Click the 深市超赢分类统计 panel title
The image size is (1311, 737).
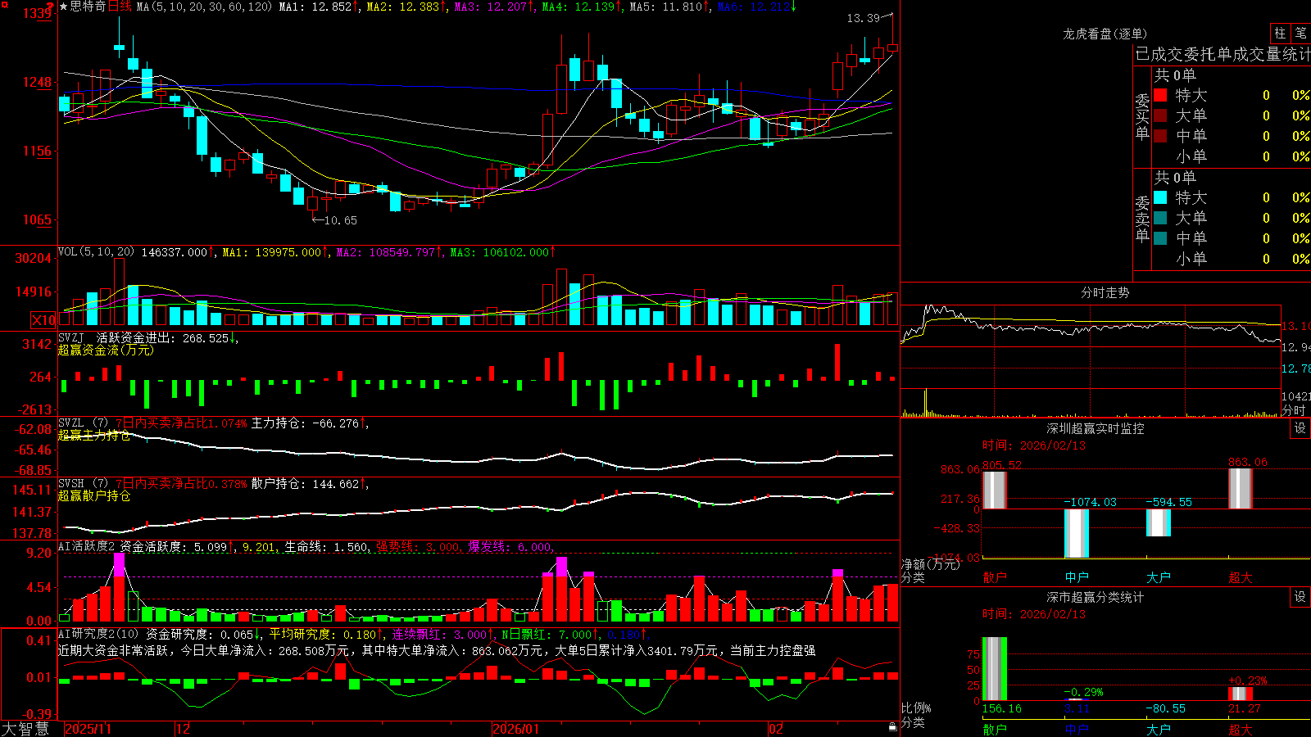pyautogui.click(x=1096, y=597)
